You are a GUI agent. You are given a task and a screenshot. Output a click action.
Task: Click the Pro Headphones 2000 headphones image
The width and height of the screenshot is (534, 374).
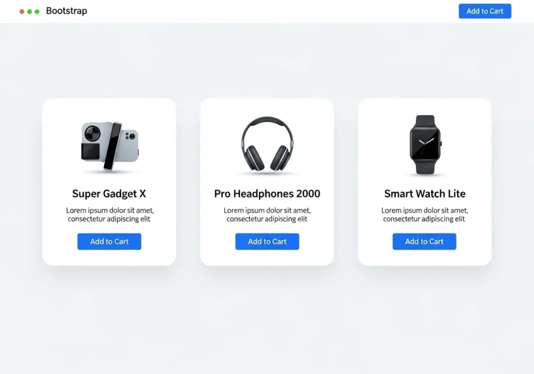pyautogui.click(x=268, y=144)
